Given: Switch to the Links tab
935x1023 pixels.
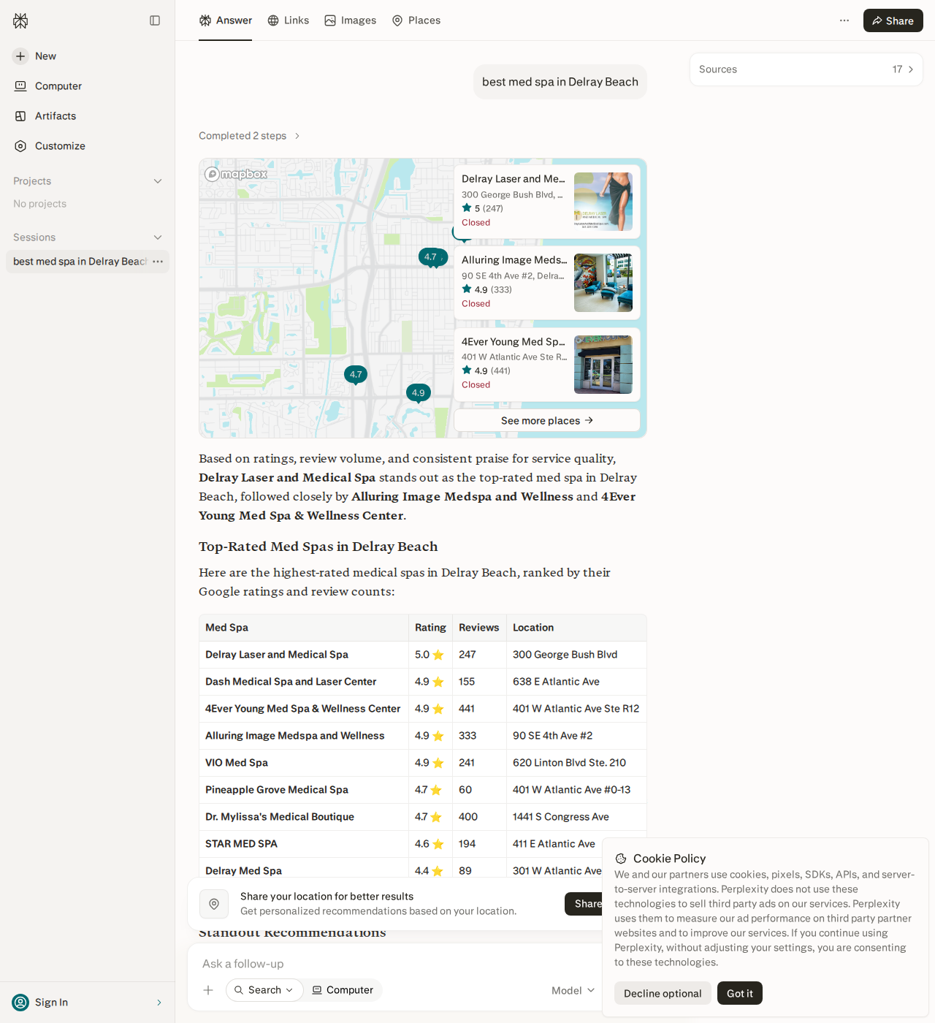Looking at the screenshot, I should [x=289, y=20].
